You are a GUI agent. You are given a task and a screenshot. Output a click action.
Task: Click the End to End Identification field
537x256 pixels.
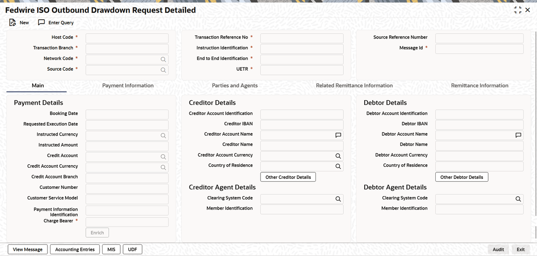302,59
